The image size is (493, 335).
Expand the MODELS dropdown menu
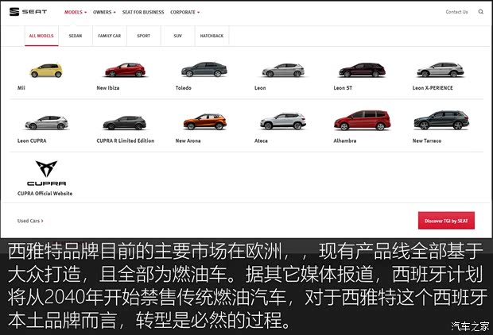(x=76, y=12)
